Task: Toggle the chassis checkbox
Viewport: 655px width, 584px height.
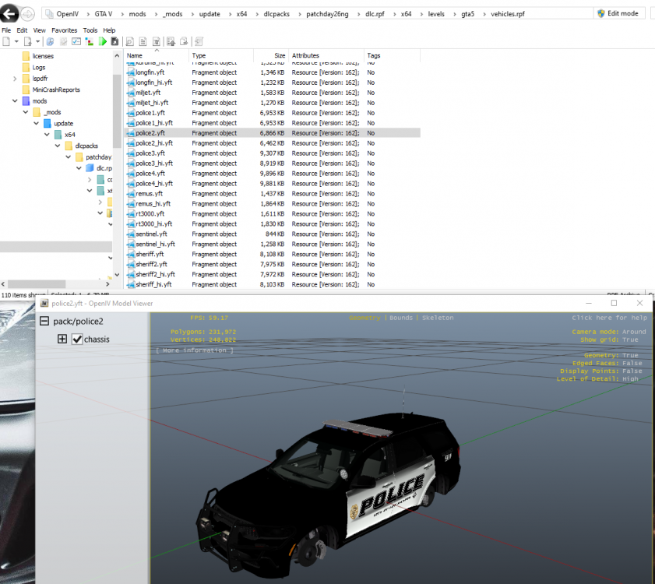Action: click(x=77, y=339)
